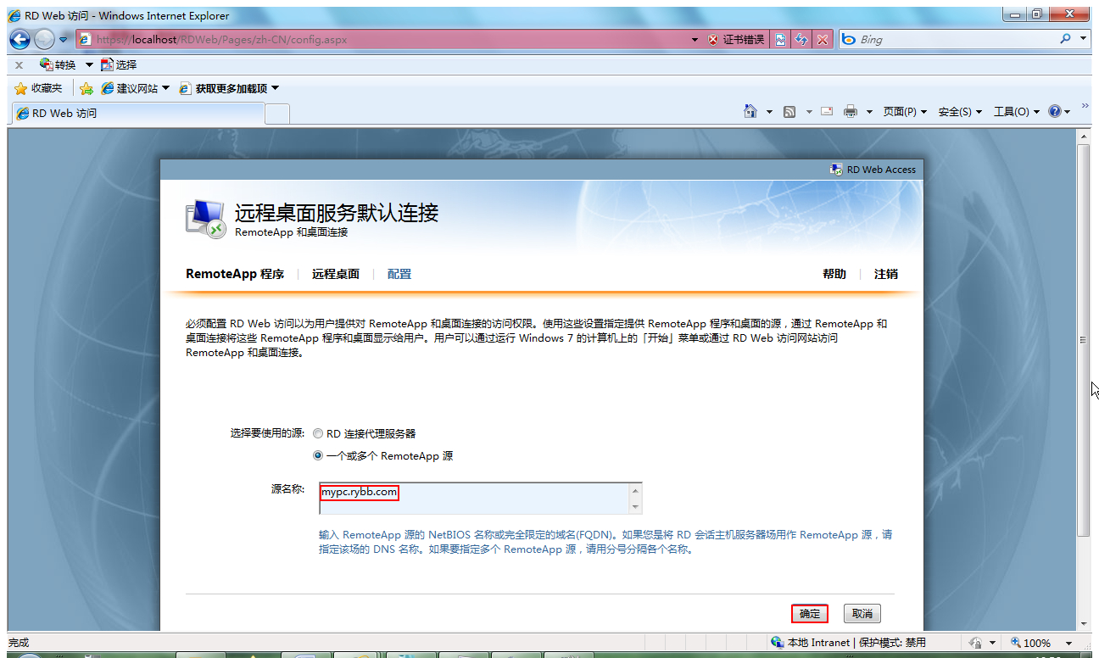Screen dimensions: 1099x658
Task: Click the red stop loading icon
Action: point(823,40)
